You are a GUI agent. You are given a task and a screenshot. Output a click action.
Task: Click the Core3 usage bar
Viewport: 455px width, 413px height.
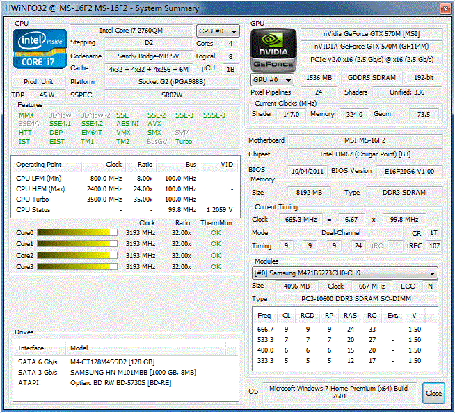[x=77, y=266]
